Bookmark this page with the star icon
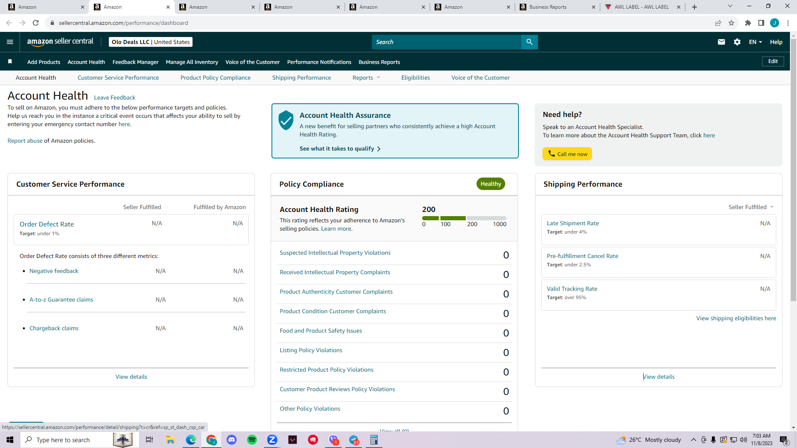Image resolution: width=797 pixels, height=448 pixels. tap(731, 23)
